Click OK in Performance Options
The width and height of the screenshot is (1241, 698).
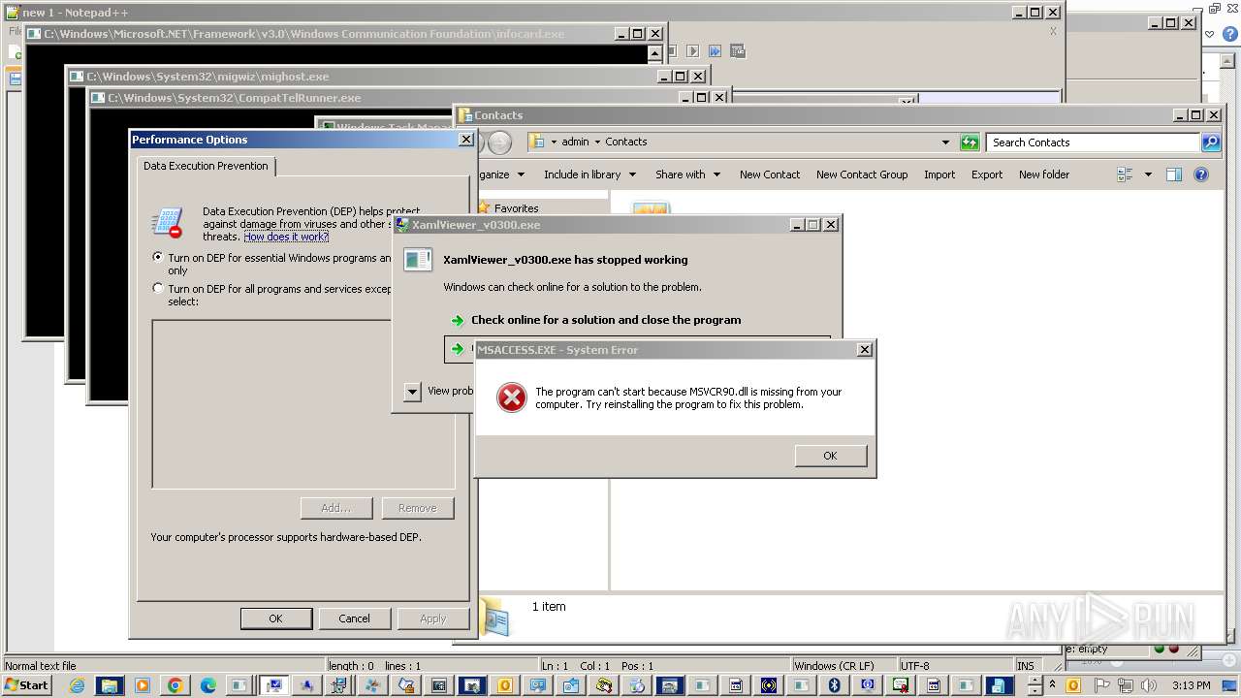275,619
